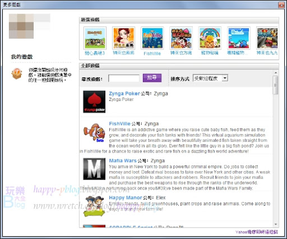Image resolution: width=287 pixels, height=239 pixels.
Task: Focus the search games input field
Action: (124, 79)
